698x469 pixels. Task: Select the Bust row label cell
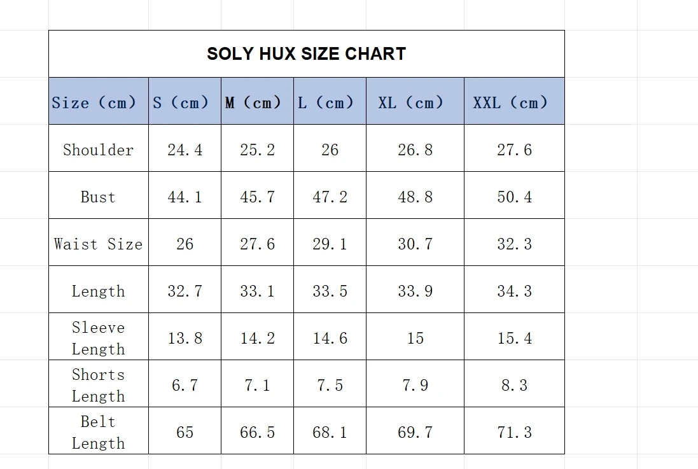98,197
